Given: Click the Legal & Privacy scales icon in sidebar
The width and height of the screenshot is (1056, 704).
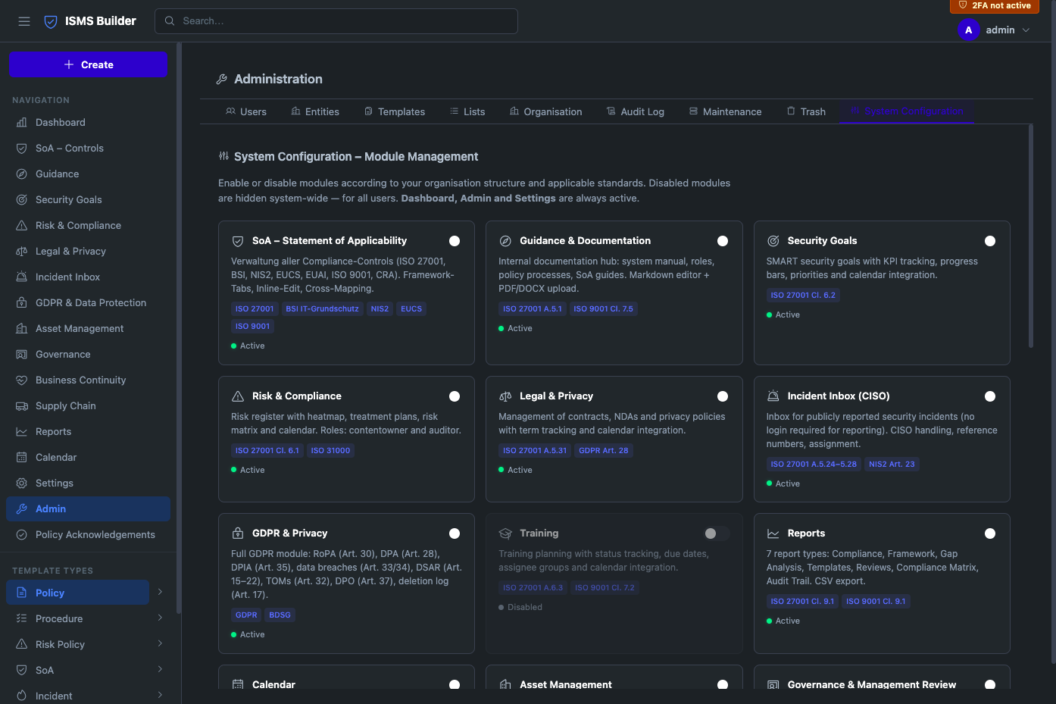Looking at the screenshot, I should (x=22, y=251).
